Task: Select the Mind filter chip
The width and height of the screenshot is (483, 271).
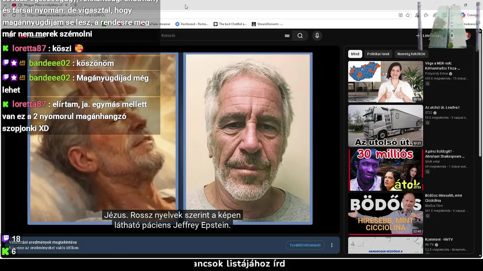Action: [x=355, y=54]
